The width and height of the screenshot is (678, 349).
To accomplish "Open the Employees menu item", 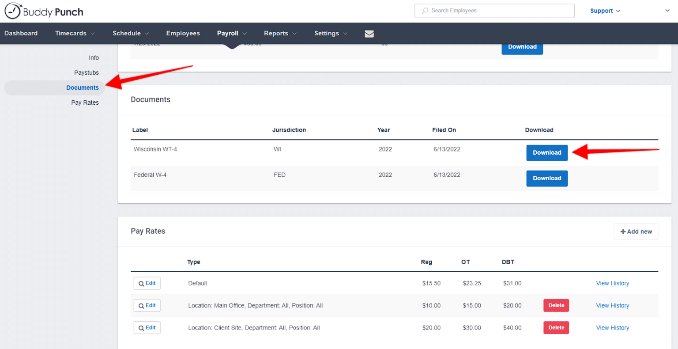I will pyautogui.click(x=183, y=33).
